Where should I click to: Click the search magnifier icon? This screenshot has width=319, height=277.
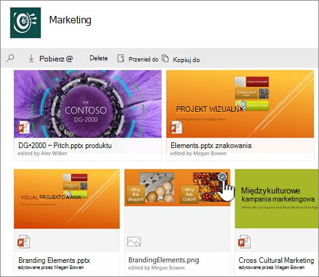tap(10, 58)
